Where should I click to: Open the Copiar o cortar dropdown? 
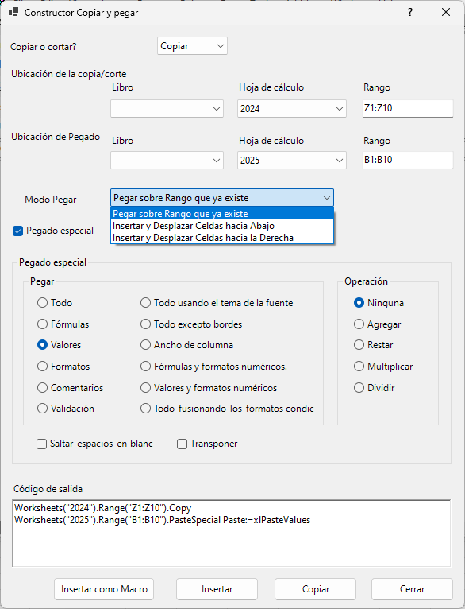pos(192,46)
